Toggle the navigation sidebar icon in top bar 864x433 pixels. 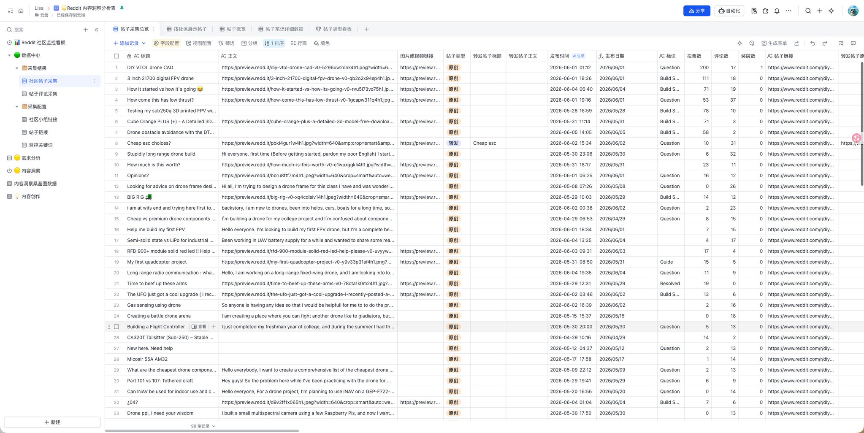pos(11,11)
